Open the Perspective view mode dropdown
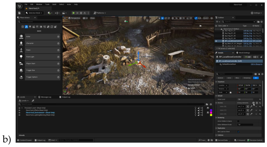This screenshot has height=147, width=267. 74,18
